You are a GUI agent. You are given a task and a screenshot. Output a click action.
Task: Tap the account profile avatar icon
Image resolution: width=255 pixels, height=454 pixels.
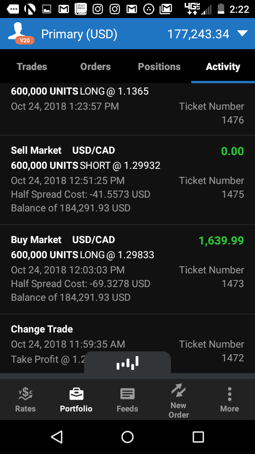(x=20, y=34)
